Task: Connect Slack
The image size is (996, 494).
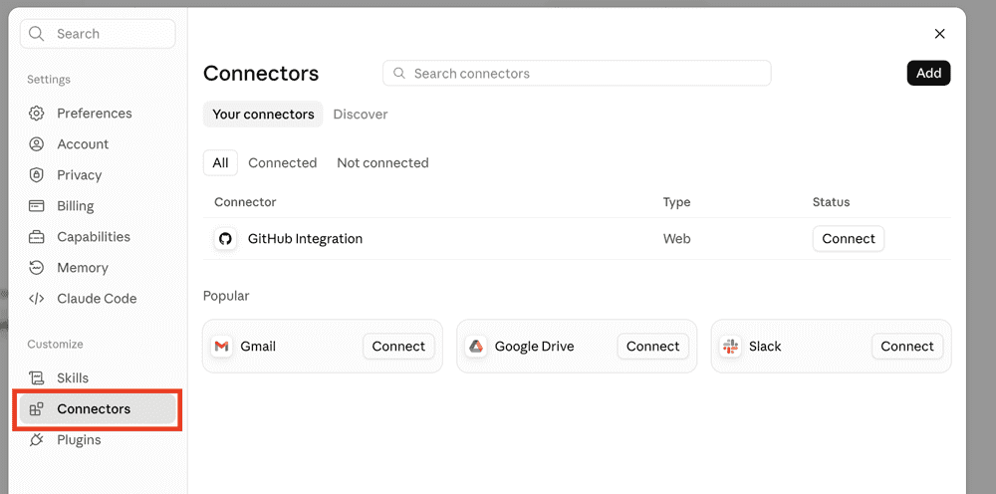Action: [x=907, y=346]
